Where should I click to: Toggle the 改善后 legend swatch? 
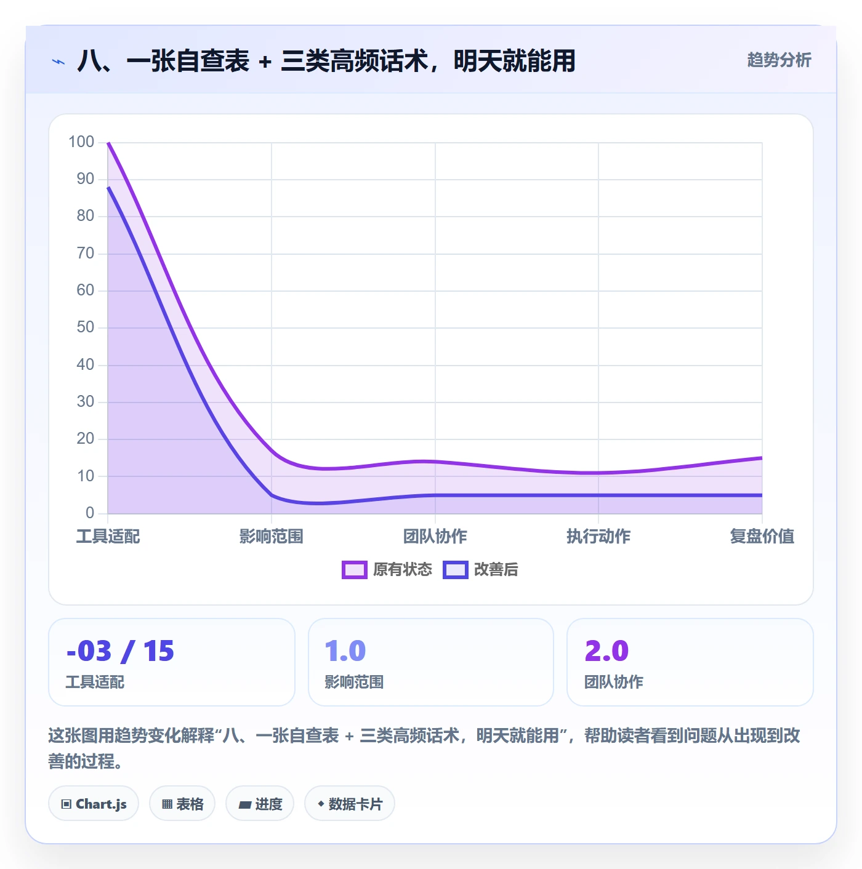coord(455,570)
